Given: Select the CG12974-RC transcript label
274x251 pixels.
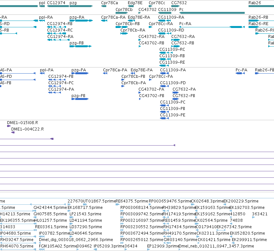Looking at the screenshot, I should (60, 30).
